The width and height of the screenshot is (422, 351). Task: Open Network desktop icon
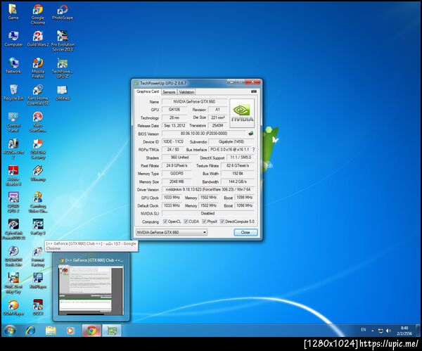[13, 65]
